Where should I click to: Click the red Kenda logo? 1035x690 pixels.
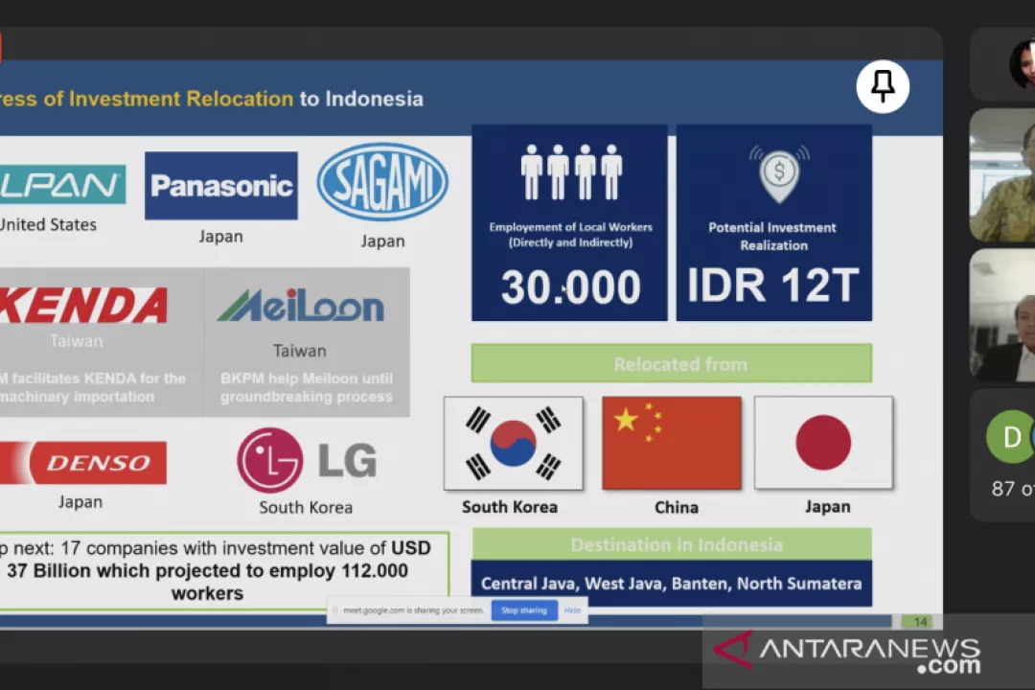(x=83, y=305)
